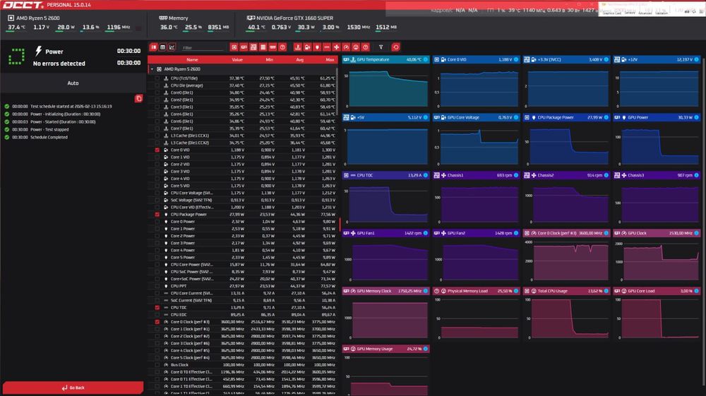This screenshot has width=706, height=396.
Task: Toggle temperature sensor filter icon
Action: [x=298, y=47]
